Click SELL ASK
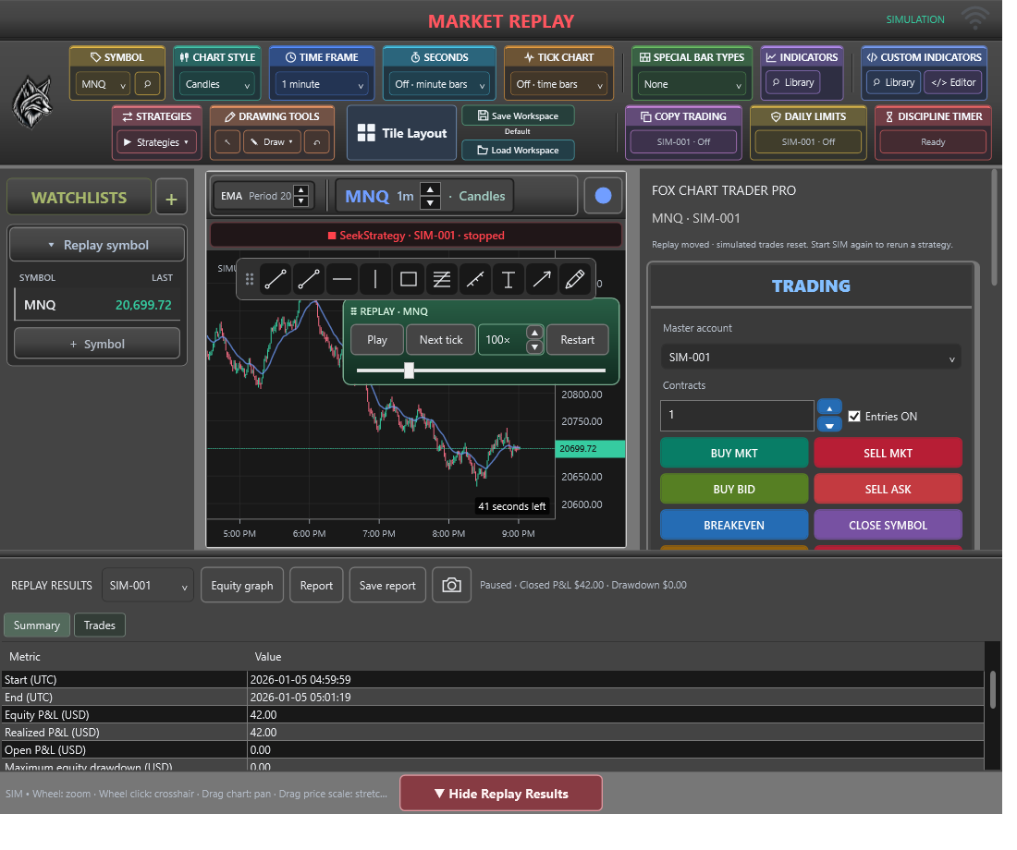Image resolution: width=1017 pixels, height=850 pixels. pyautogui.click(x=888, y=489)
